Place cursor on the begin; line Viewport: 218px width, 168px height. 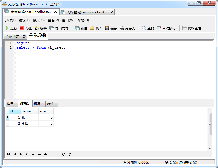(x=23, y=43)
